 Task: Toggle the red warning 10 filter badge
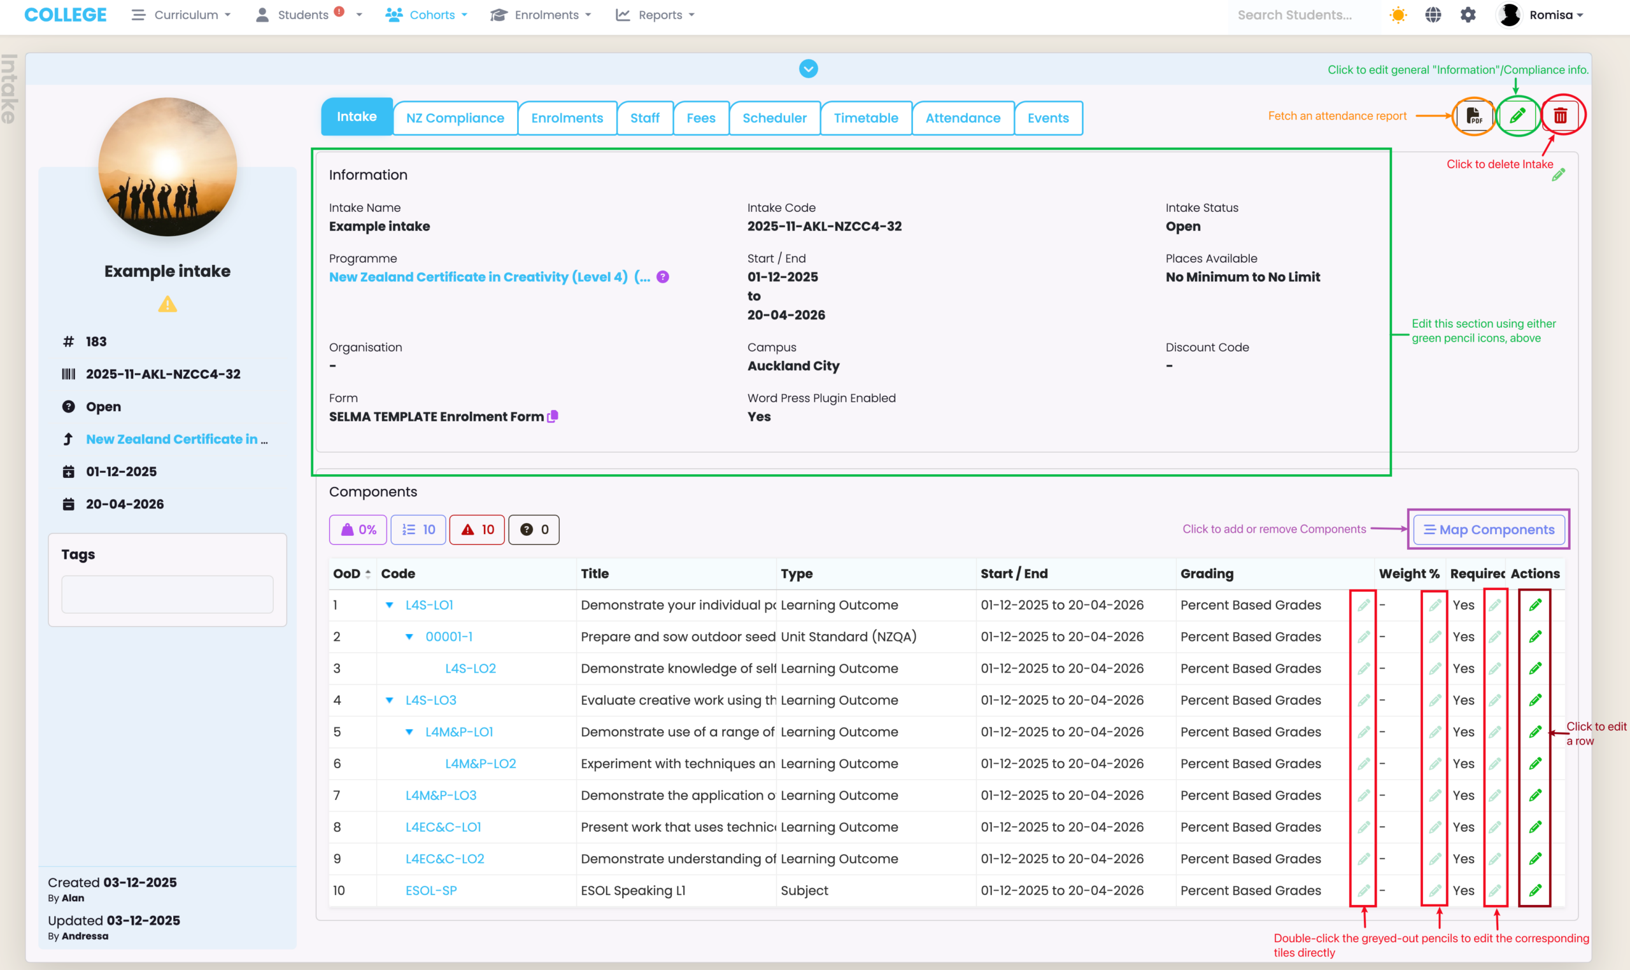pos(478,530)
